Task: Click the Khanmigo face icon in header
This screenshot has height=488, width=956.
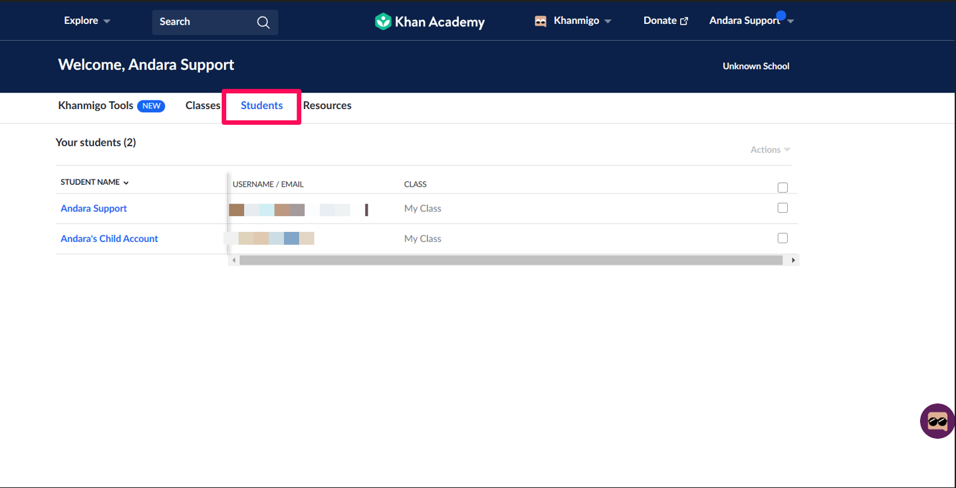Action: 540,21
